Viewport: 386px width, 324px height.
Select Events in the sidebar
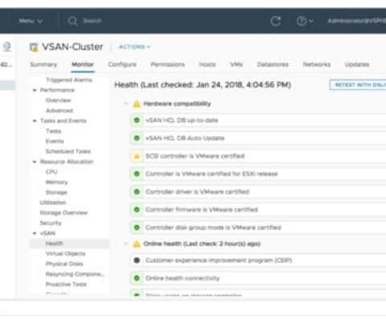point(55,141)
